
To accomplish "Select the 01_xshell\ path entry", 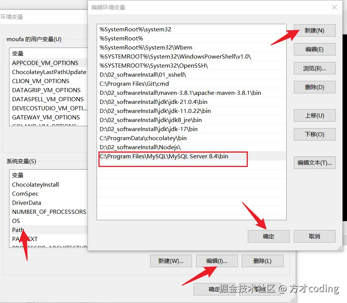I will click(x=192, y=75).
